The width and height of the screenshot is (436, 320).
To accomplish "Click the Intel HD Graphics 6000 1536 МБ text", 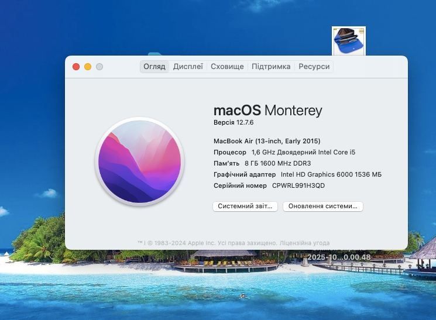I will coord(331,174).
